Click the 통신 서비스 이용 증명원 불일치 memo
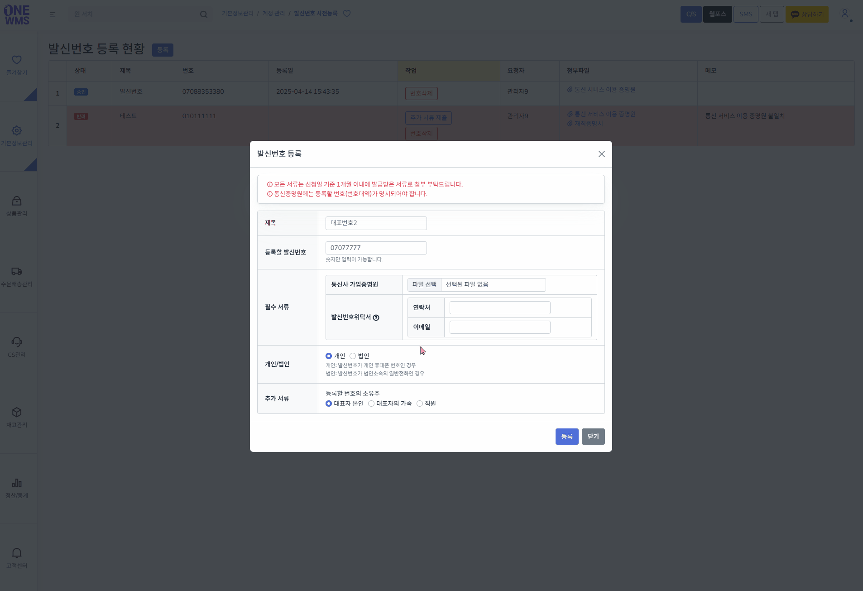Viewport: 863px width, 591px height. pos(745,116)
